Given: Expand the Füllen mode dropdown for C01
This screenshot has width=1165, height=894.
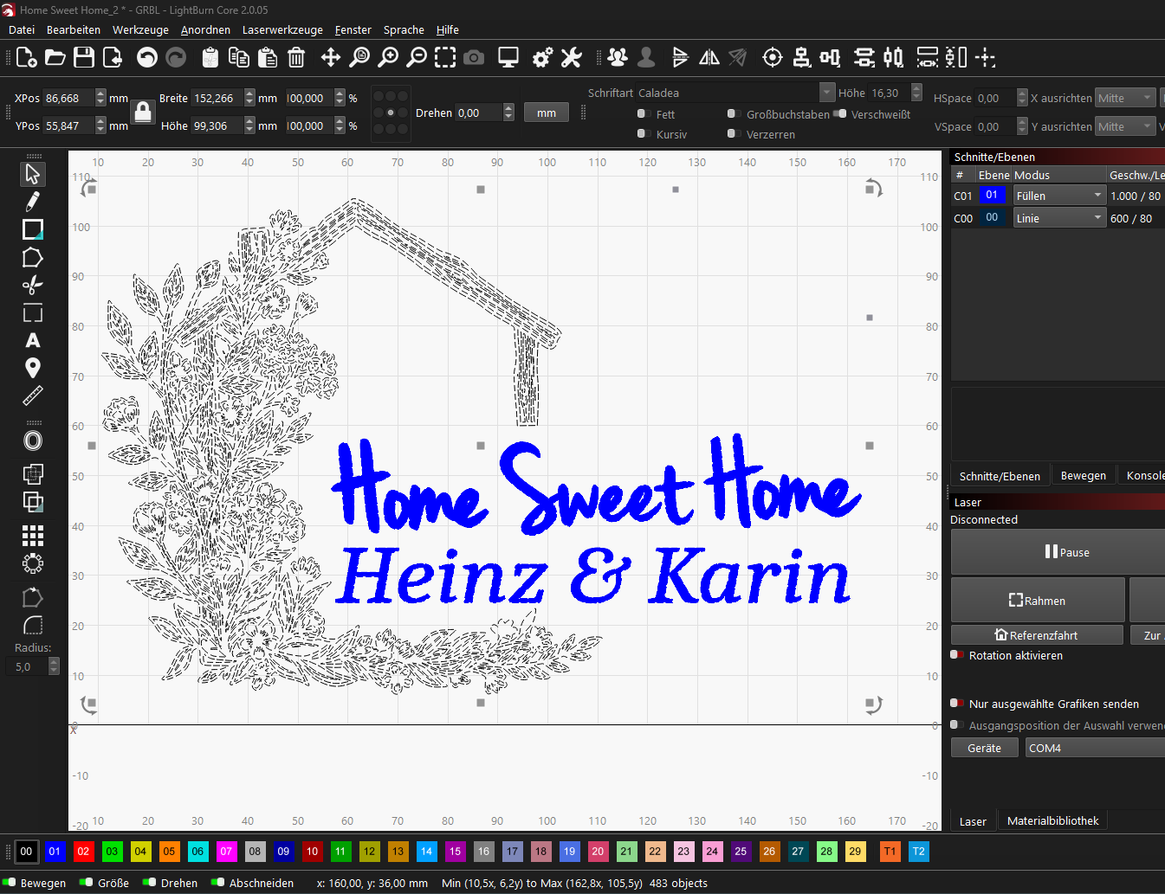Looking at the screenshot, I should point(1059,196).
